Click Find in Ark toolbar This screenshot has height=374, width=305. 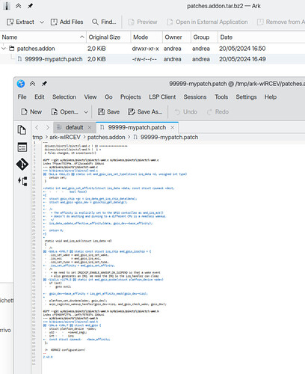104,22
